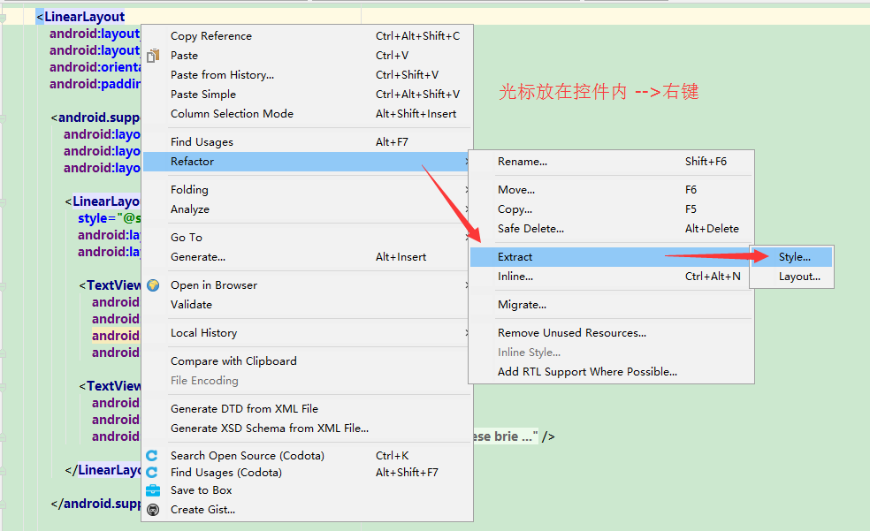Open the Go To submenu

(x=307, y=238)
